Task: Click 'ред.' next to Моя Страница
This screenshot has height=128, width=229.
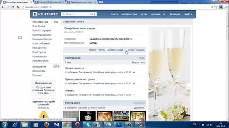Action: pos(56,22)
